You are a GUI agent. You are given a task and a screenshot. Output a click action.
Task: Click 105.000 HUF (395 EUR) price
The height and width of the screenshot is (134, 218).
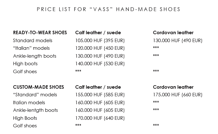(x=100, y=41)
